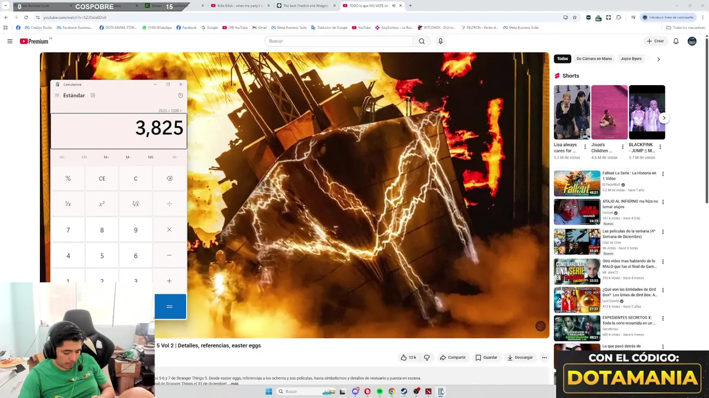Click the 'Descargar' button

point(520,358)
